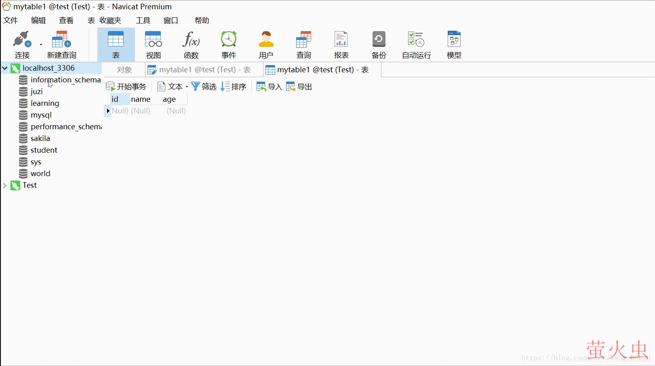Click the 备份 (Backup) icon
Viewport: 655px width, 366px height.
click(x=379, y=44)
